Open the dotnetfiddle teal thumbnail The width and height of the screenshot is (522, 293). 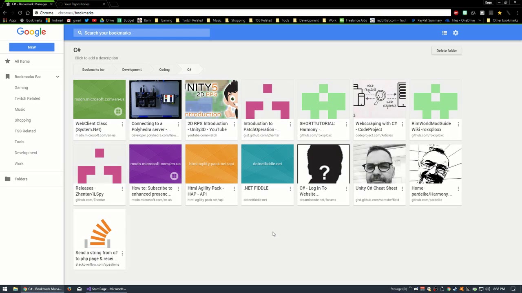(267, 164)
